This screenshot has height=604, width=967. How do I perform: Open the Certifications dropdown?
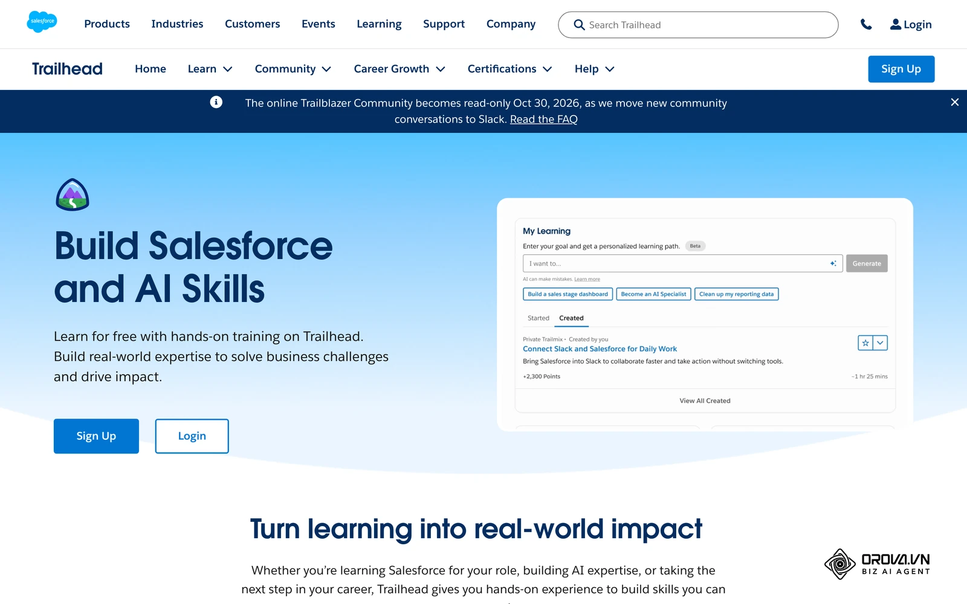509,69
